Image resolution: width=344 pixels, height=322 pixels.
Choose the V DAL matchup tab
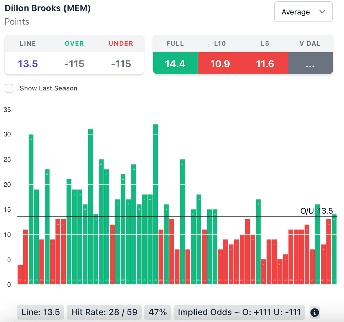point(310,63)
